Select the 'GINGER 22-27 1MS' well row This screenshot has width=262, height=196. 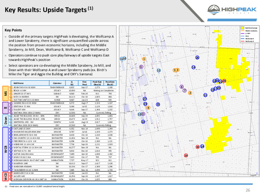pyautogui.click(x=64, y=94)
